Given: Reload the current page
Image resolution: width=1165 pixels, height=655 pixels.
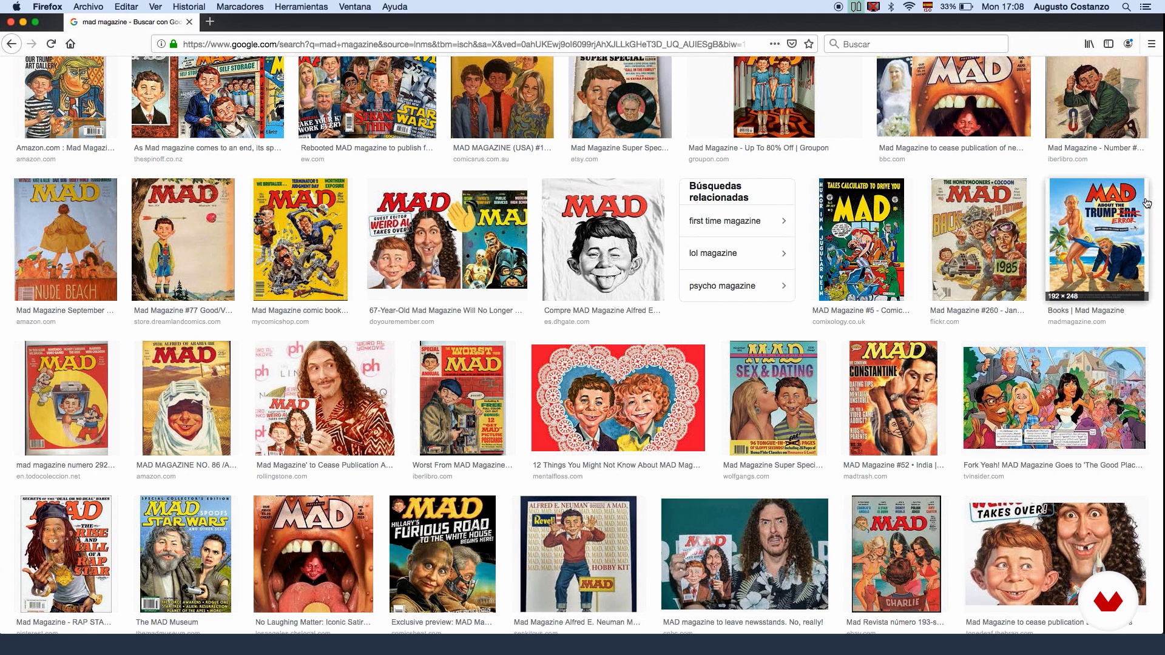Looking at the screenshot, I should (51, 44).
